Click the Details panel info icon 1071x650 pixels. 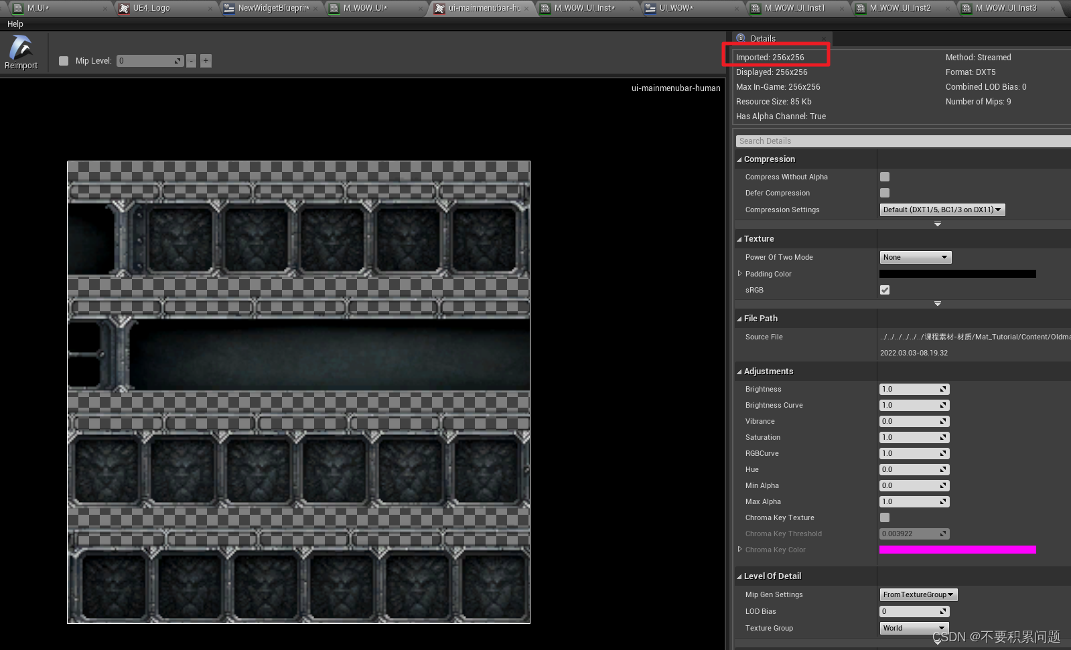pos(741,38)
